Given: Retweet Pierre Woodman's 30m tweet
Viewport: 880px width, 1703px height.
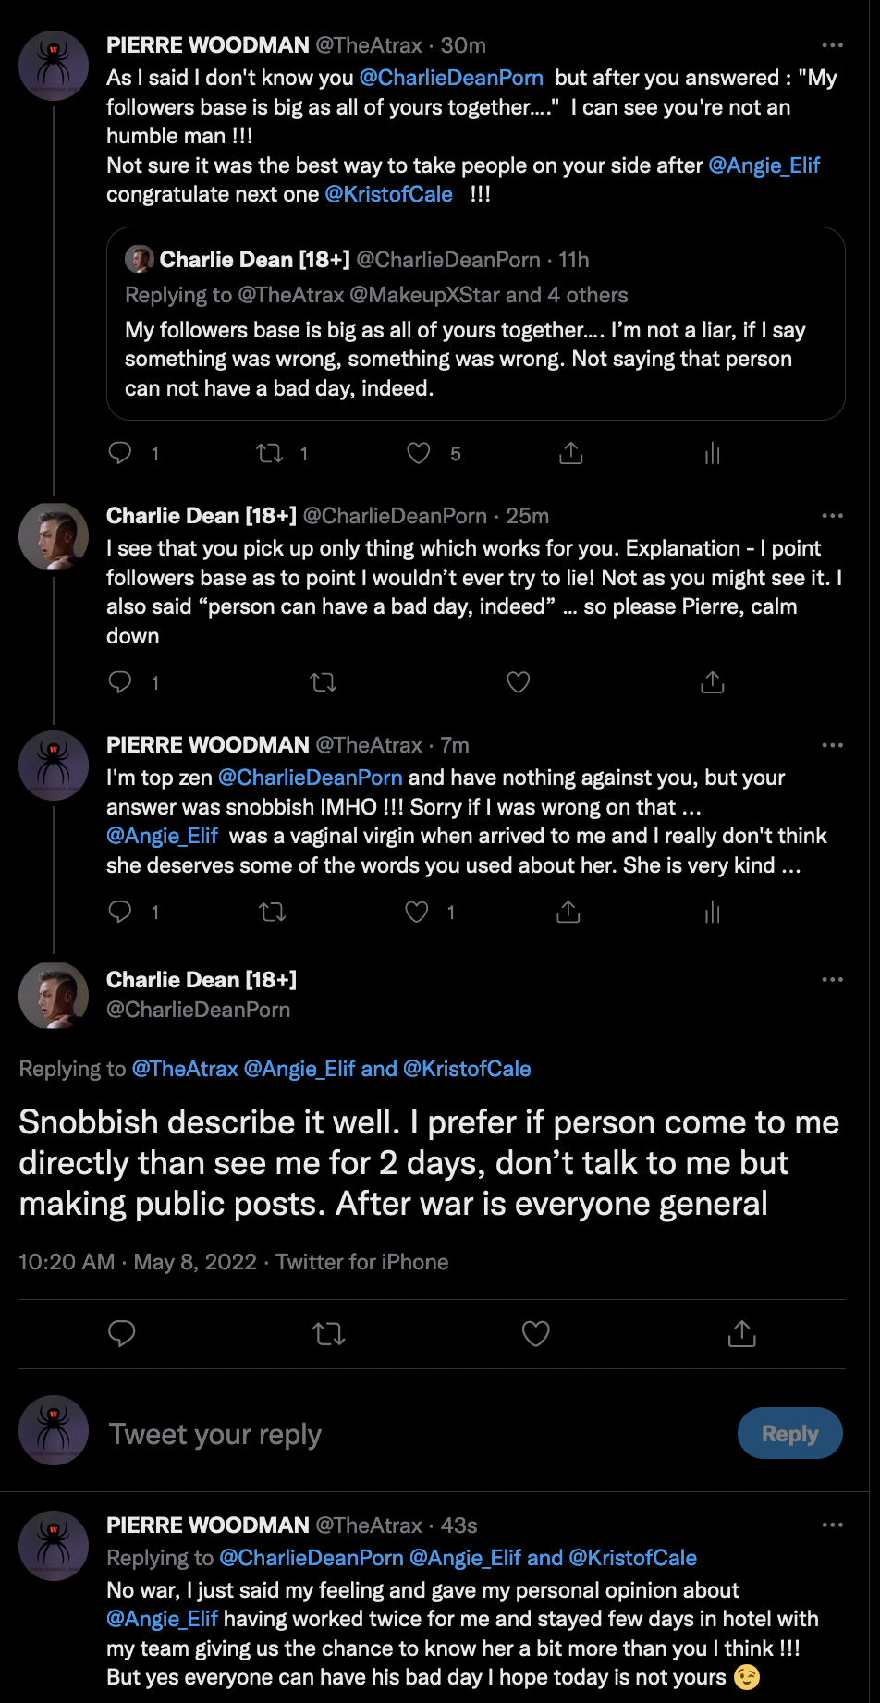Looking at the screenshot, I should click(270, 453).
